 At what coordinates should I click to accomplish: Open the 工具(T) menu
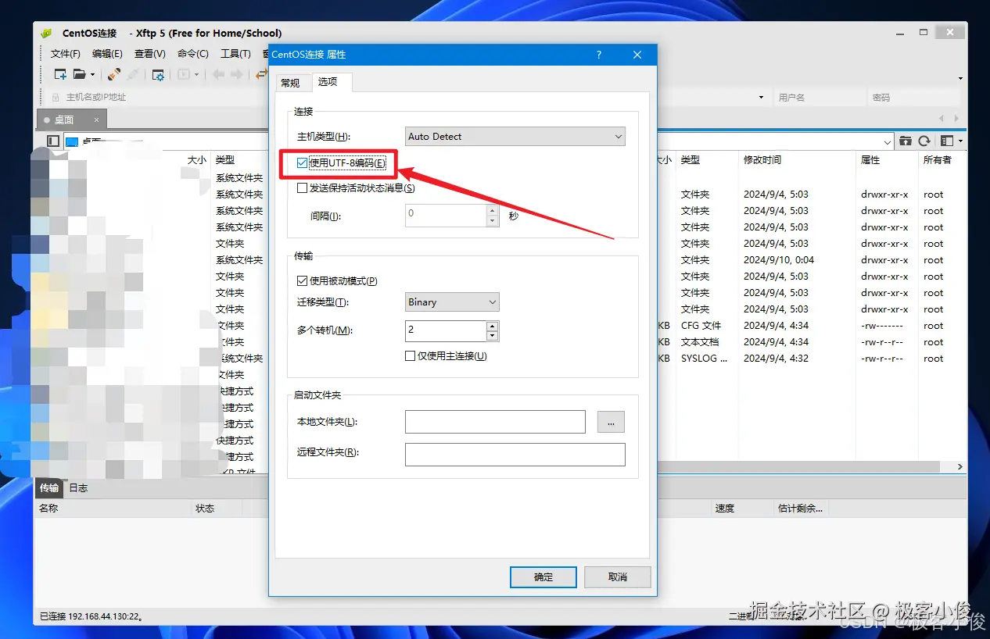(x=235, y=54)
